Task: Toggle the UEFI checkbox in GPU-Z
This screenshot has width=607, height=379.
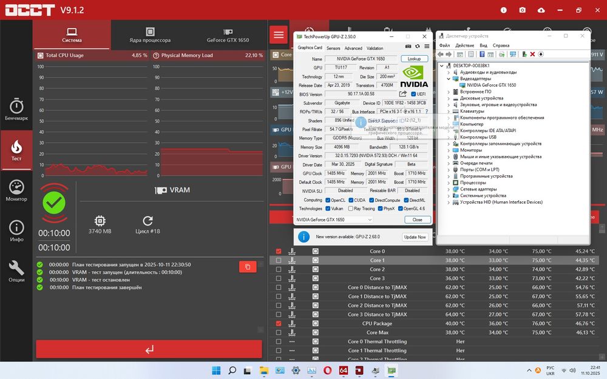Action: 413,94
